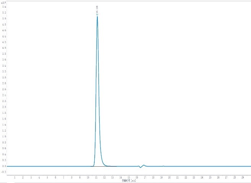The width and height of the screenshot is (251, 183).
Task: Click the x10 scale factor on Y-axis
Action: coord(3,3)
